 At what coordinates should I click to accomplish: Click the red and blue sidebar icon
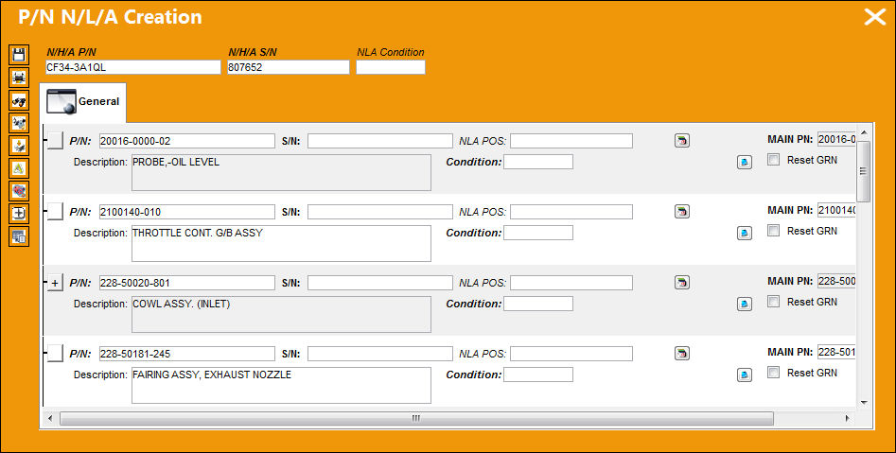point(19,190)
